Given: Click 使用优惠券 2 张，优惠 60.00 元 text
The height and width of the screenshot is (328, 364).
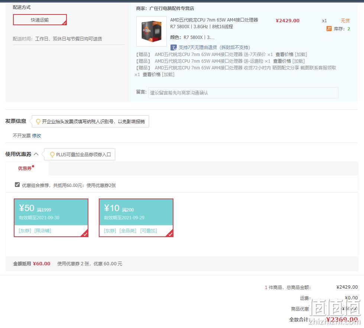Looking at the screenshot, I should [x=90, y=264].
